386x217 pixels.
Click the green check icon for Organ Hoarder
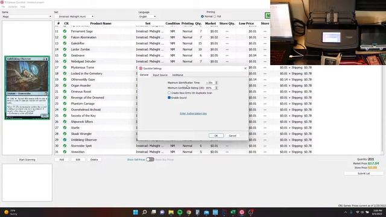coord(65,86)
